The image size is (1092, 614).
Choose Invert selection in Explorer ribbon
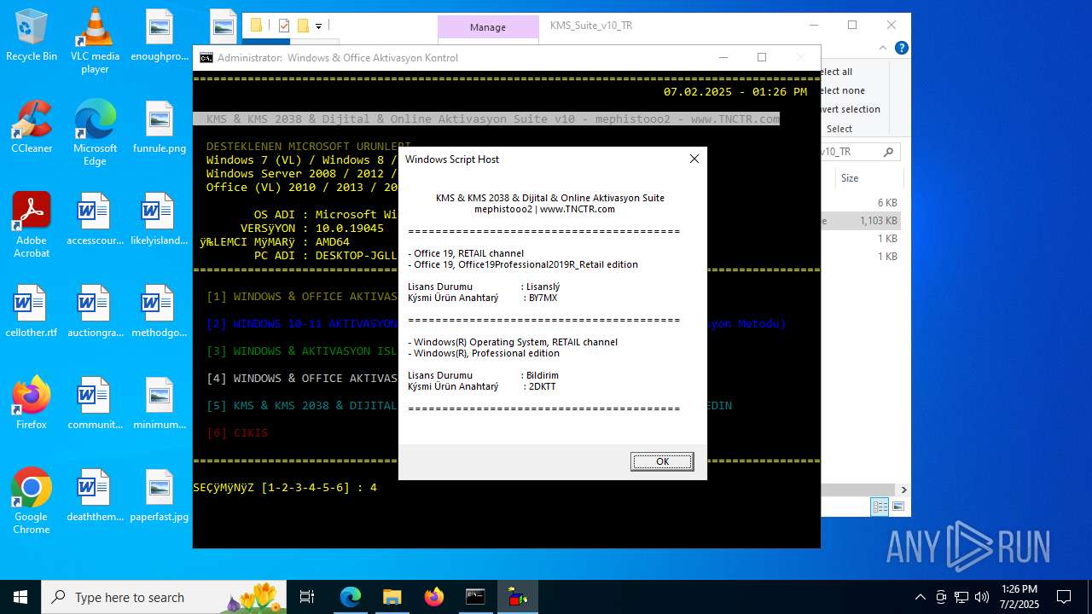pos(849,109)
